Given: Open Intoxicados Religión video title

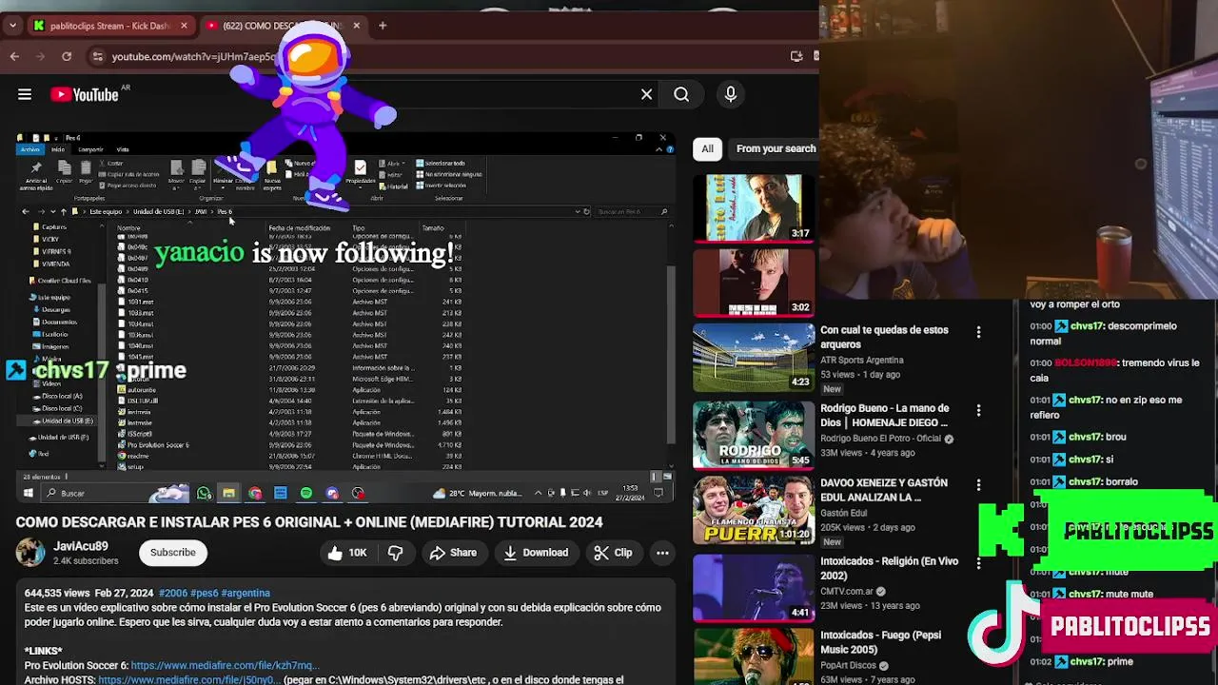Looking at the screenshot, I should pyautogui.click(x=889, y=568).
